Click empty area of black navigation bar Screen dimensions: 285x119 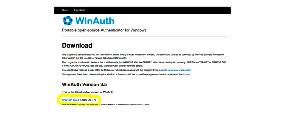pos(155,10)
